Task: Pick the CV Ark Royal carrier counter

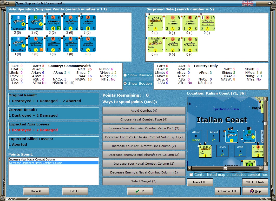Action: tap(53, 23)
